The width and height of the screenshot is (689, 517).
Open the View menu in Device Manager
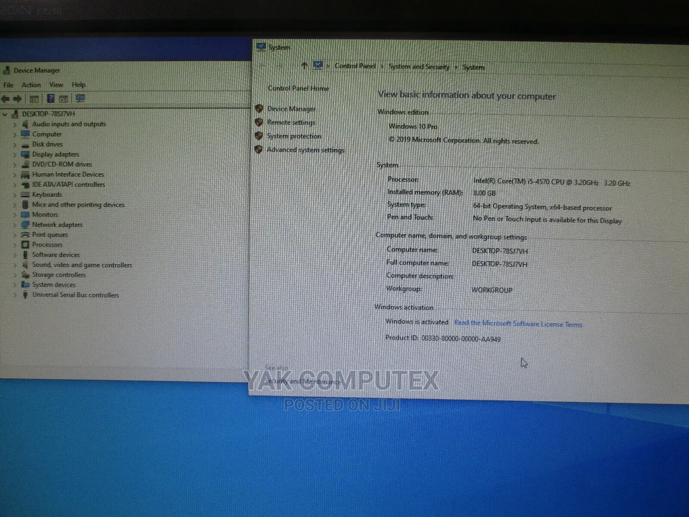[x=56, y=85]
